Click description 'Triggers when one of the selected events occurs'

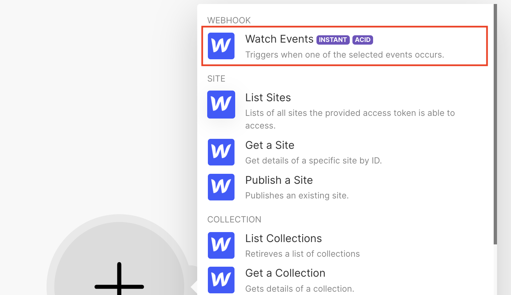[x=344, y=55]
